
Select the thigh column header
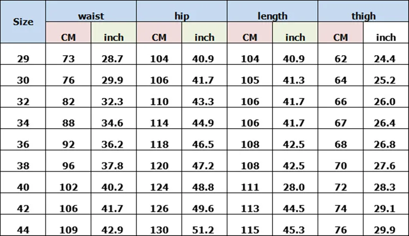[x=363, y=11]
